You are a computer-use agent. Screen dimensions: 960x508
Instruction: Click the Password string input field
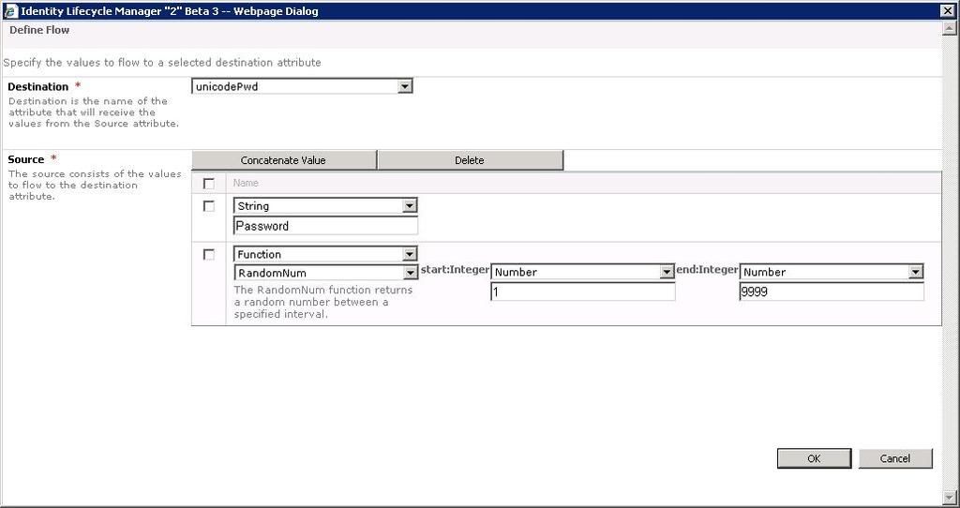tap(325, 226)
